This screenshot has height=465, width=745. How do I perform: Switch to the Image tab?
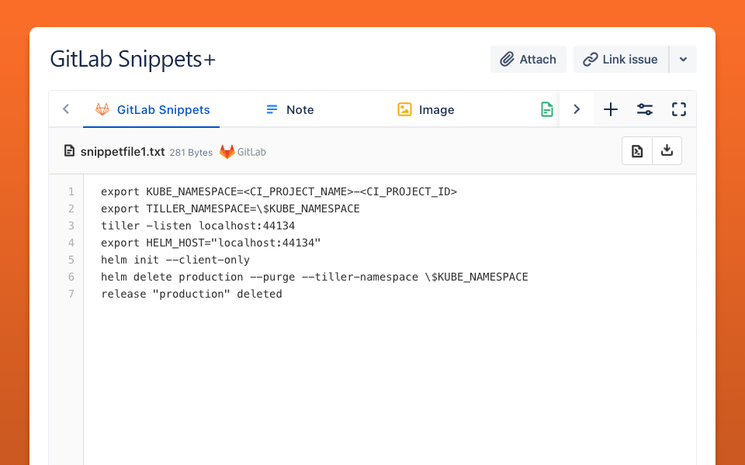pyautogui.click(x=436, y=109)
